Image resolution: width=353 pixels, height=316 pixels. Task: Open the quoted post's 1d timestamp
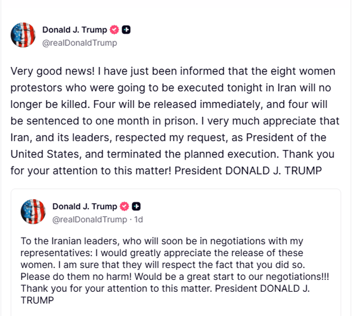tap(138, 220)
